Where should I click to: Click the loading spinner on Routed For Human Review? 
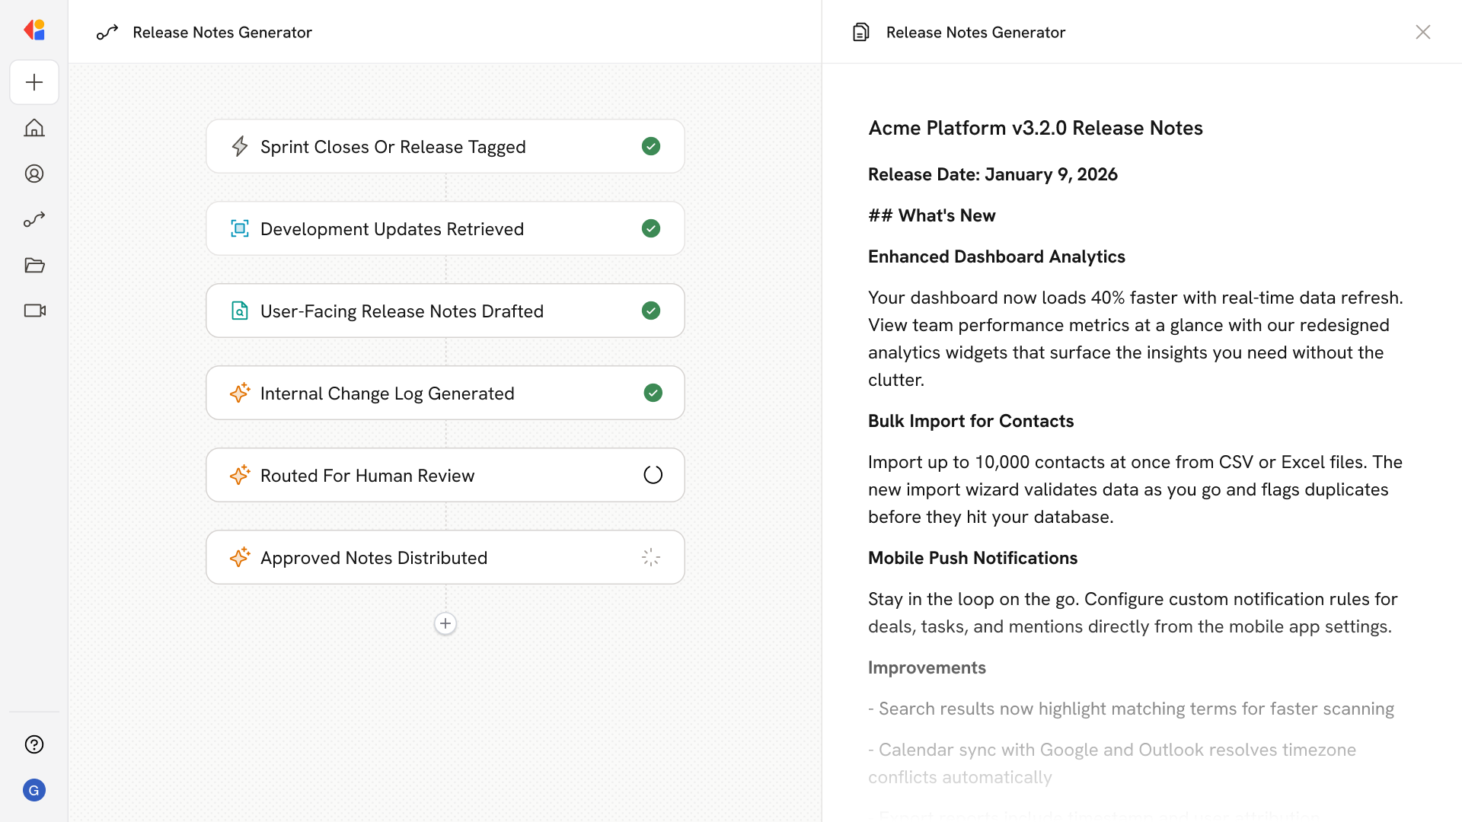click(x=653, y=474)
